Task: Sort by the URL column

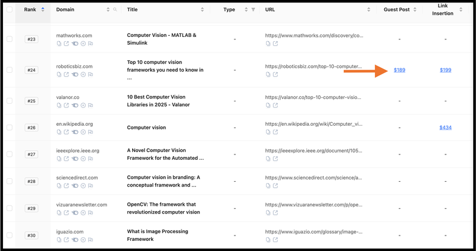Action: (368, 10)
